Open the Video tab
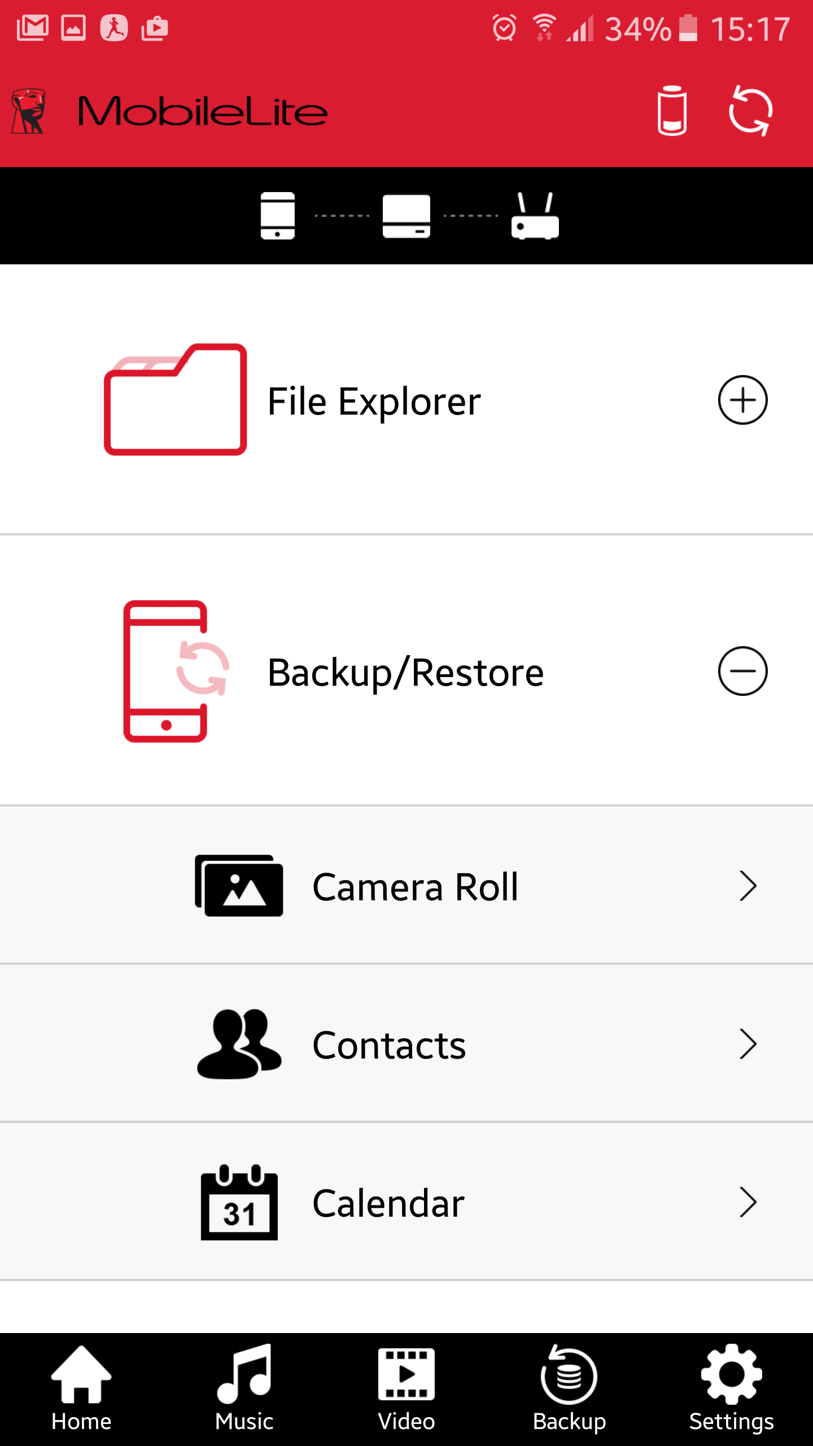The image size is (813, 1446). coord(406,1390)
